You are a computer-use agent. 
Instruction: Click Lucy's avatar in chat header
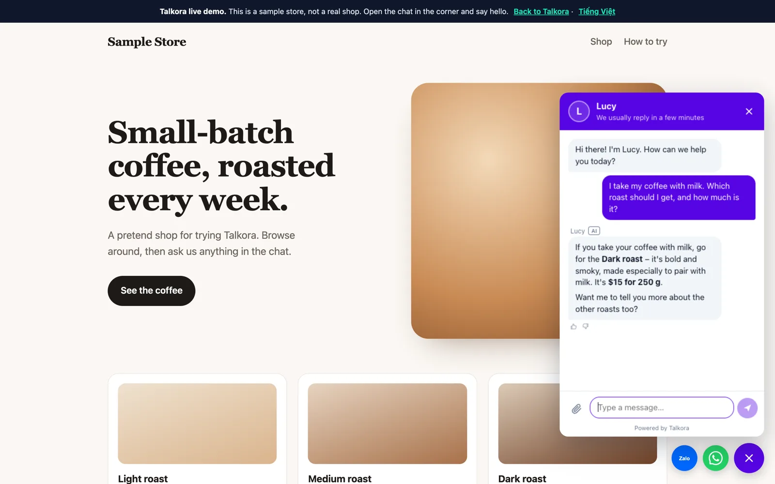579,111
